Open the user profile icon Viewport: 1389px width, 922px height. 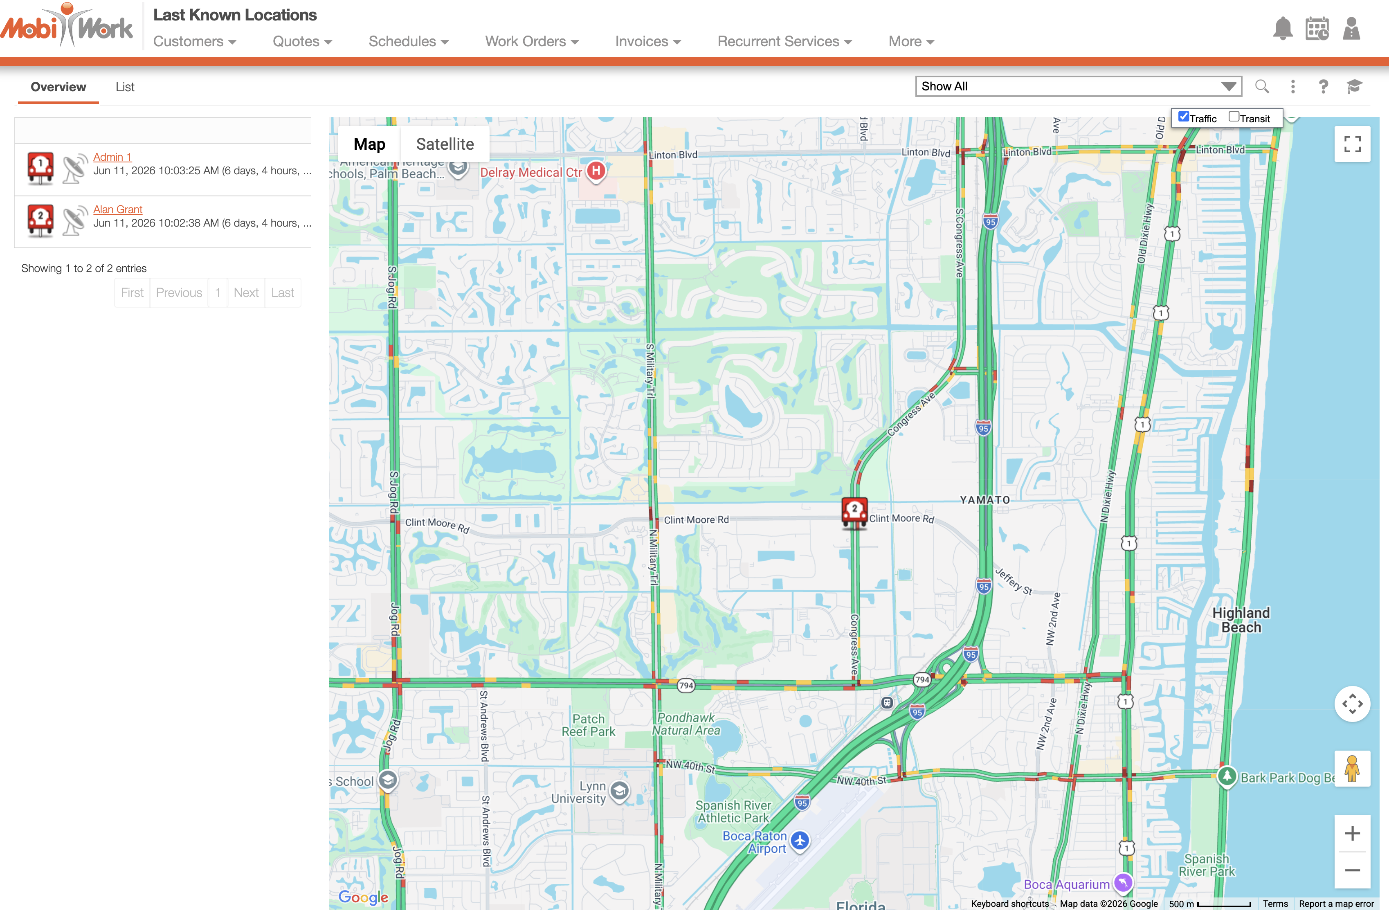(1351, 28)
